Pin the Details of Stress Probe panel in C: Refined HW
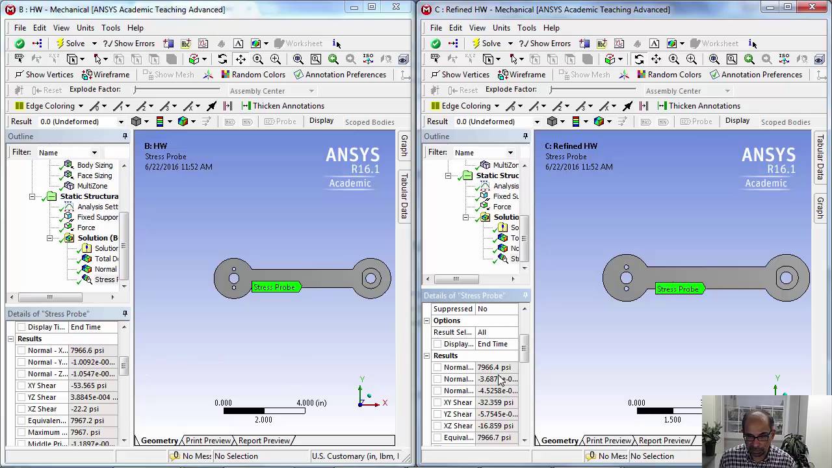The width and height of the screenshot is (832, 468). (525, 296)
